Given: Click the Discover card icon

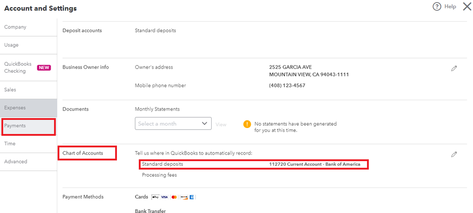Looking at the screenshot, I should (183, 197).
